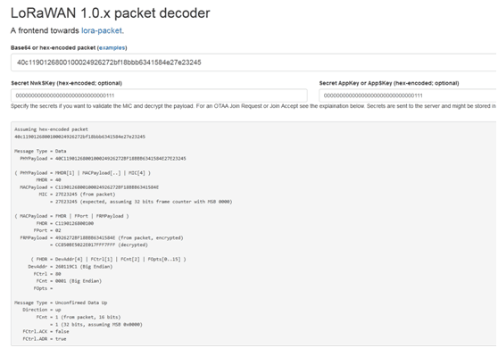Screen dimensions: 498x348
Task: Click the Direction = up output line
Action: pyautogui.click(x=42, y=310)
